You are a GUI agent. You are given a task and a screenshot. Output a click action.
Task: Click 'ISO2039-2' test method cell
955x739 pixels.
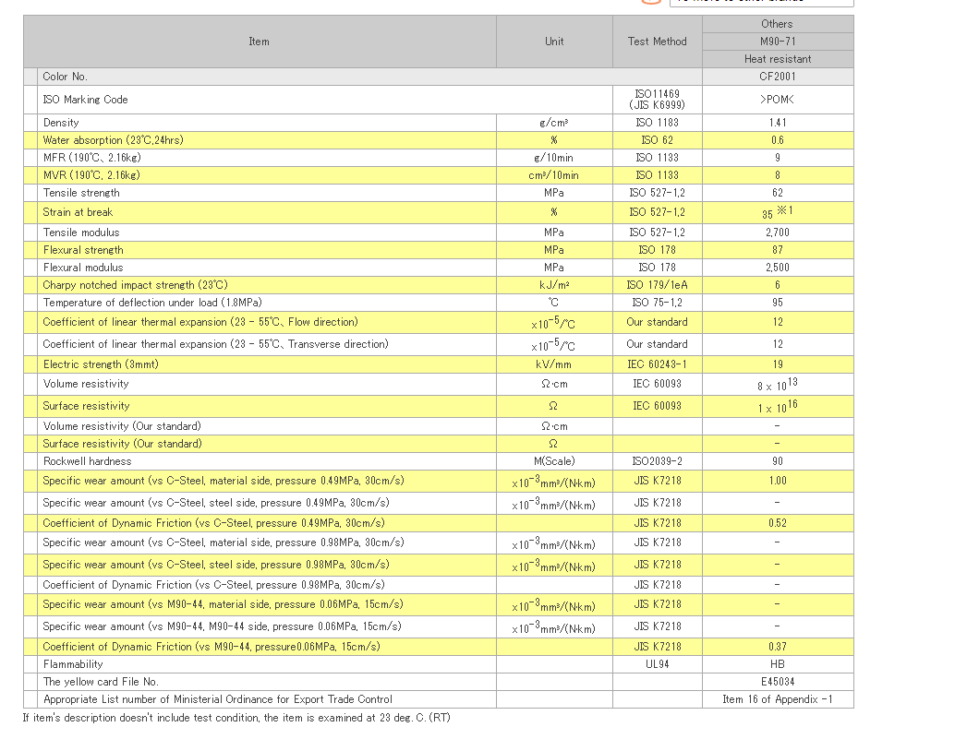point(658,461)
